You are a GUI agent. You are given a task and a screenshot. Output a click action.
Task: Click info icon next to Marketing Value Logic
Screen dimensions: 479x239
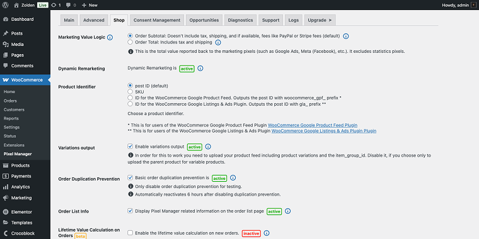point(110,38)
